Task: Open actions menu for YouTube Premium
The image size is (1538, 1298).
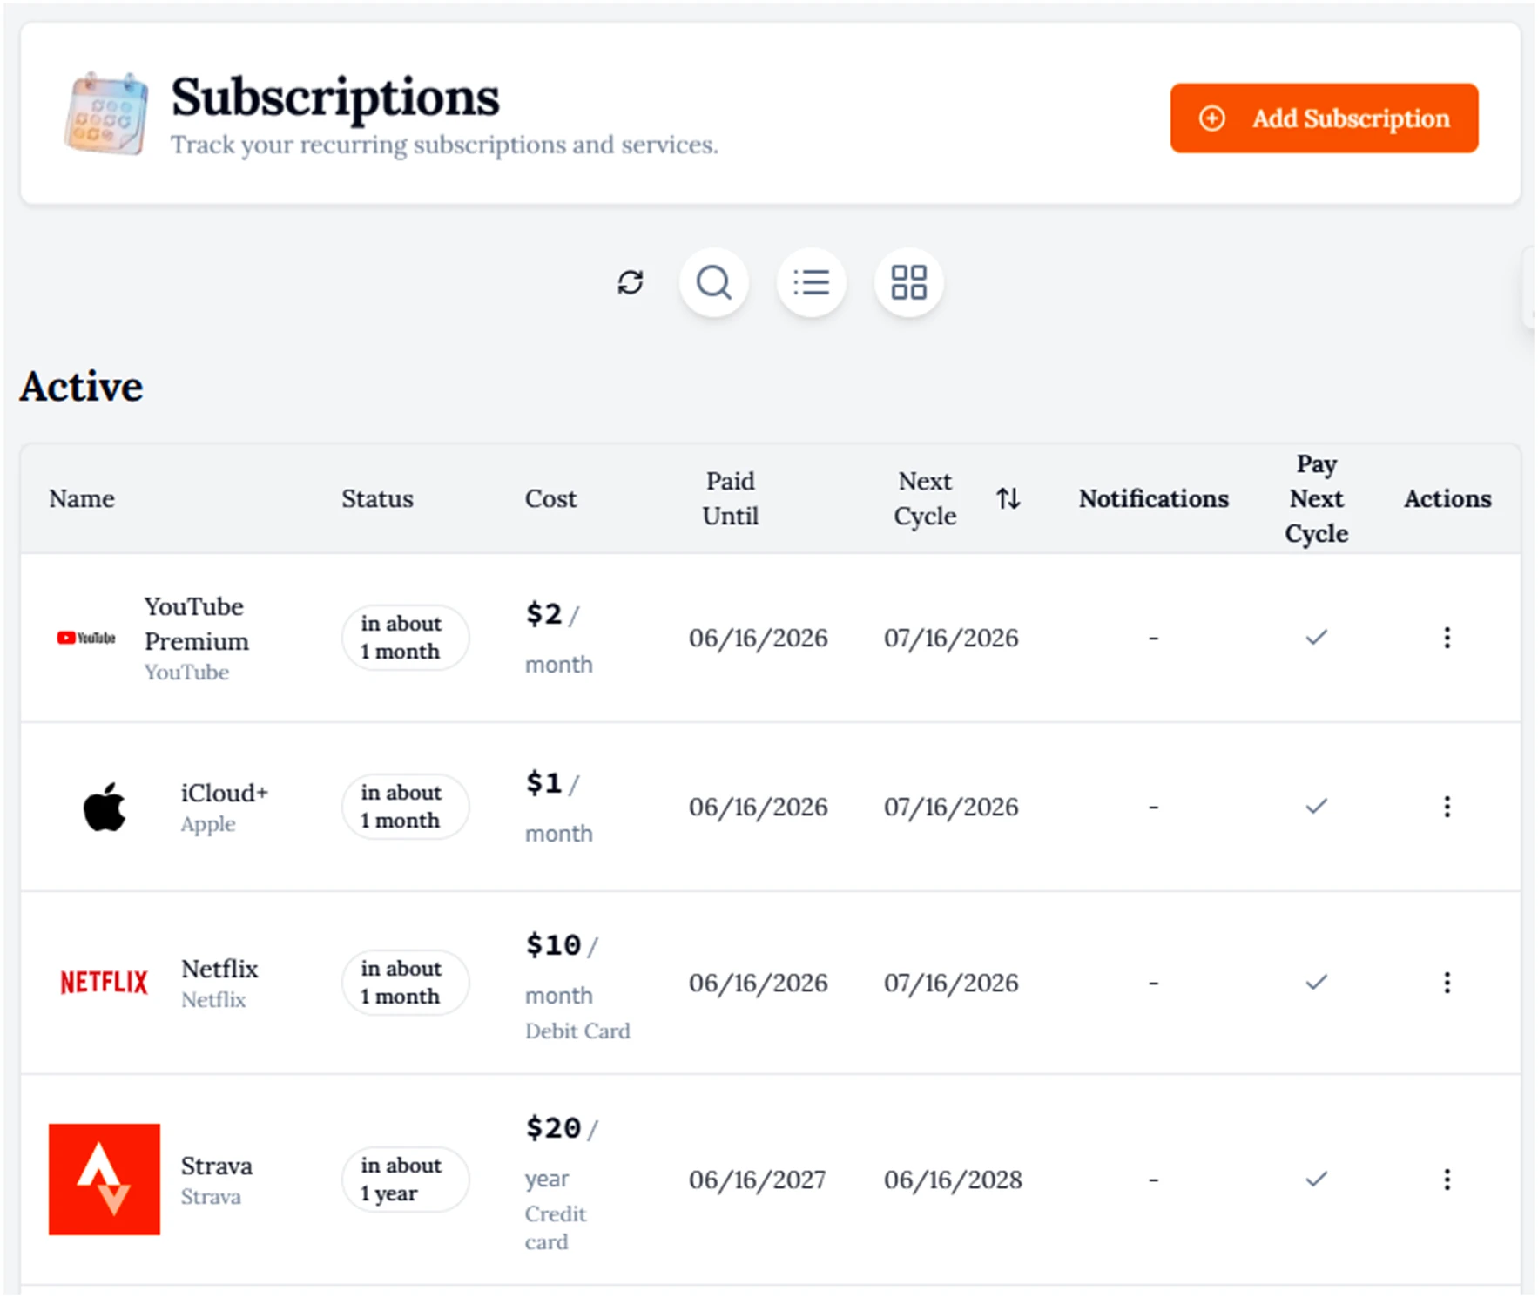Action: [1447, 638]
